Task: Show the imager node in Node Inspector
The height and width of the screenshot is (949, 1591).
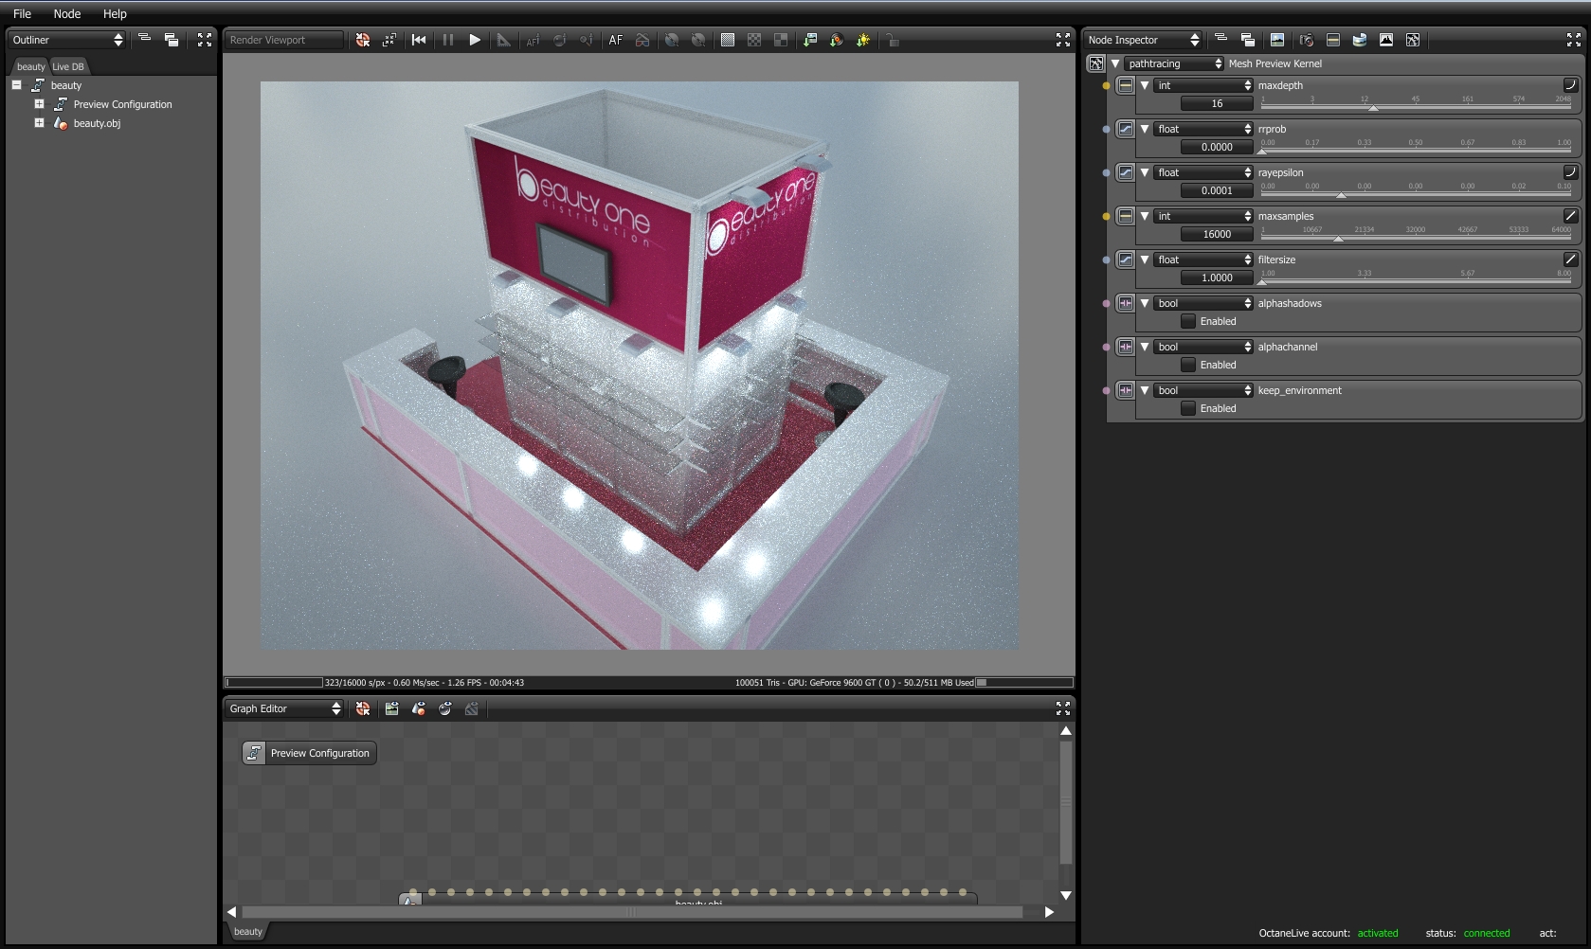Action: click(x=1386, y=40)
